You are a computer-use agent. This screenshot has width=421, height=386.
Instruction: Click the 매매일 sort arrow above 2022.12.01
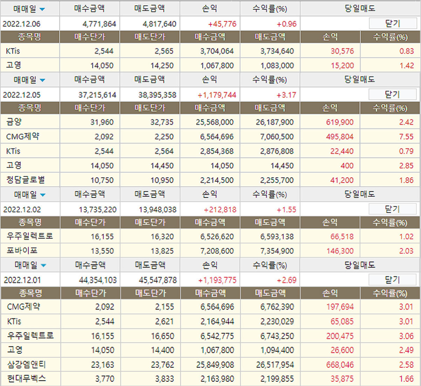click(x=43, y=265)
